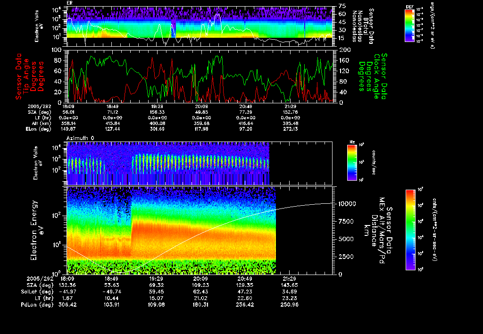The width and height of the screenshot is (483, 334).
Task: Select PdLon value 180.31
Action: [x=200, y=305]
